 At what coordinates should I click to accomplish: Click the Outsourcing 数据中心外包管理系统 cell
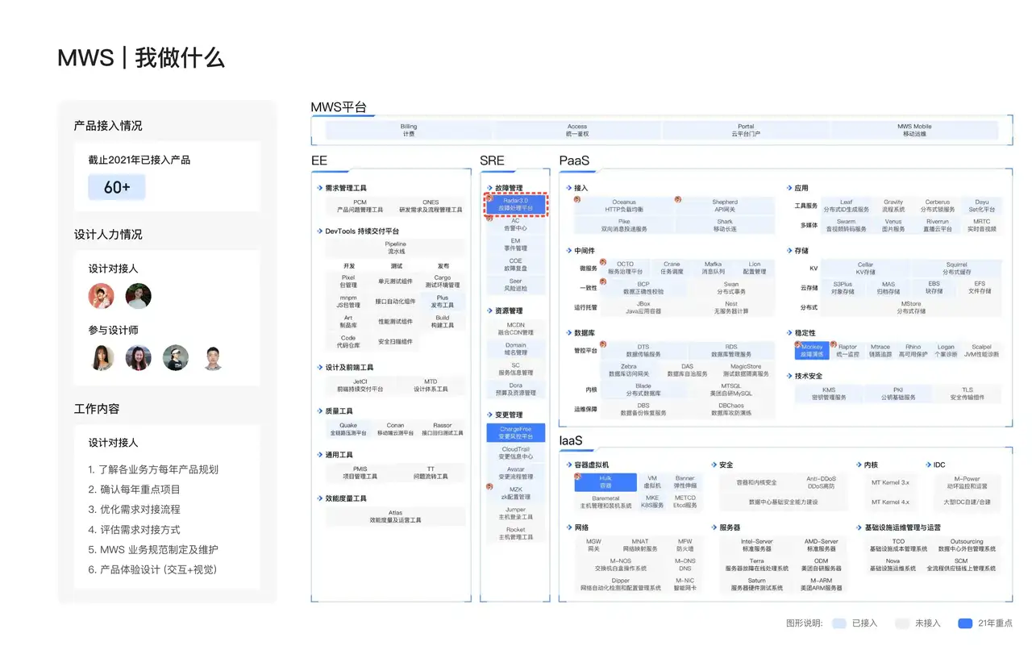[967, 545]
